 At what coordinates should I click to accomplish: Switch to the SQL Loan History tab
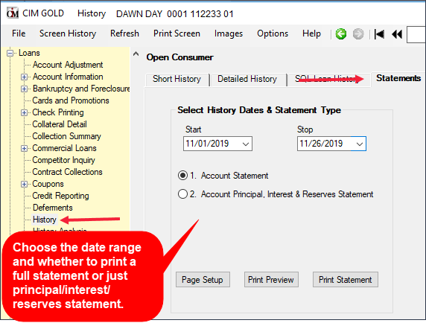click(x=328, y=79)
